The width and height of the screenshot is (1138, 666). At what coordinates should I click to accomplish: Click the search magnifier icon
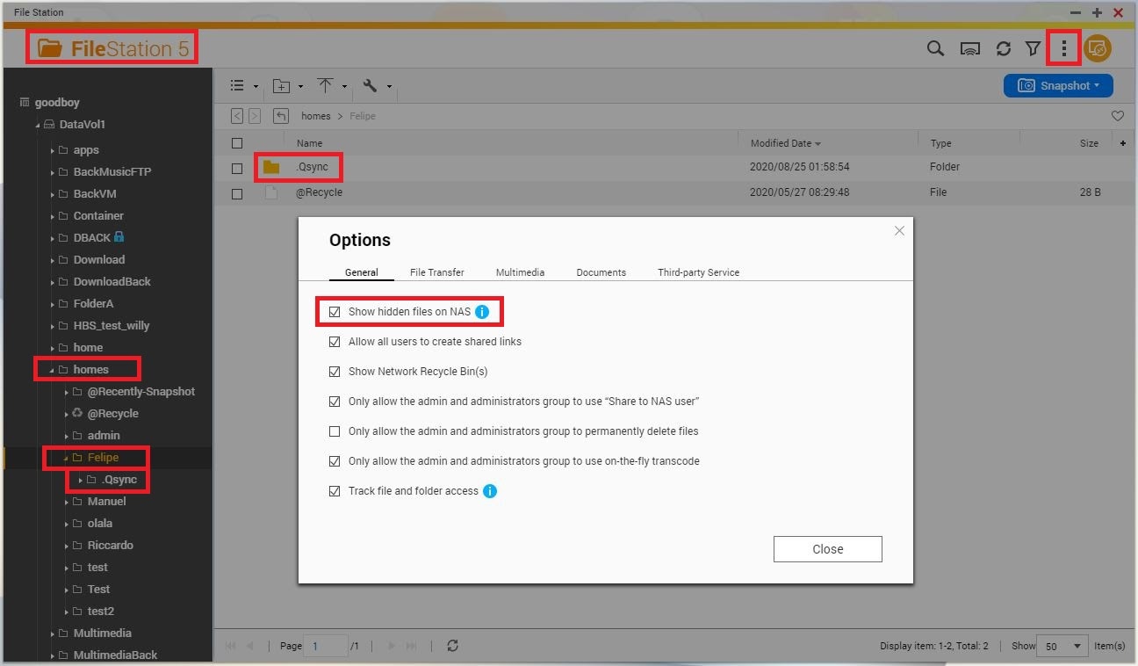(935, 49)
